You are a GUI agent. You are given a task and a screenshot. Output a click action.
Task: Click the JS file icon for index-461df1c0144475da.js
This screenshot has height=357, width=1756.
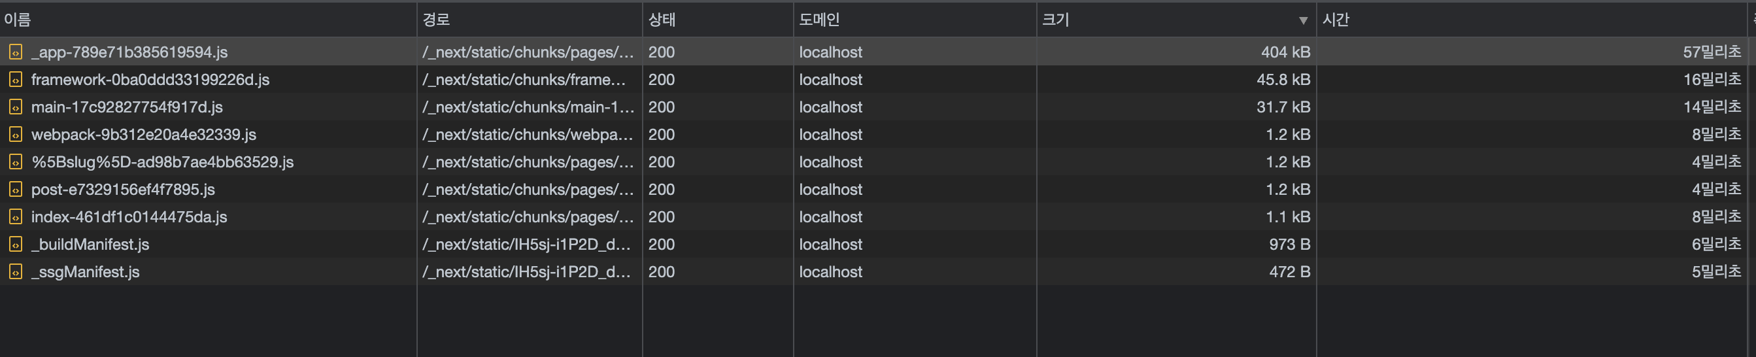[15, 216]
